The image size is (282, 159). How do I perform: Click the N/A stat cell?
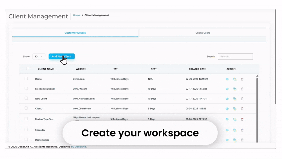tap(150, 79)
